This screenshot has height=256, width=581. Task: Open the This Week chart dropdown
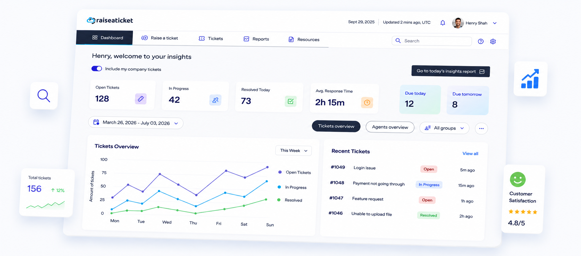coord(294,151)
